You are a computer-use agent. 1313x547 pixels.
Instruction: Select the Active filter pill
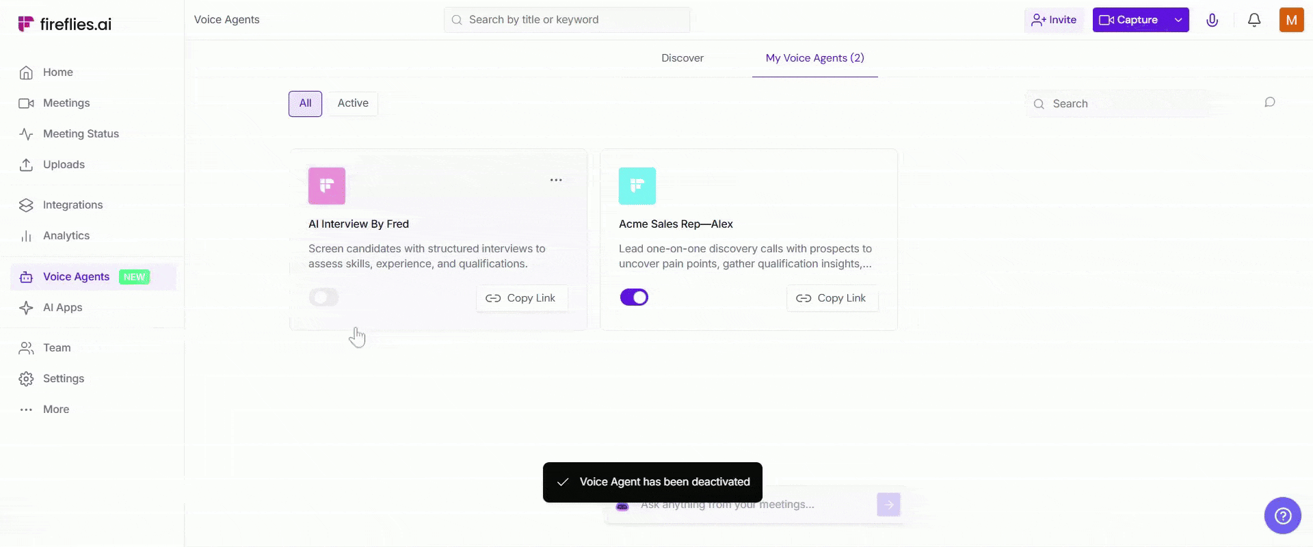pyautogui.click(x=352, y=103)
